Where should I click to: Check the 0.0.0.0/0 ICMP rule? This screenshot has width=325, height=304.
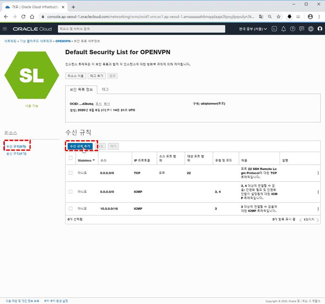point(70,192)
